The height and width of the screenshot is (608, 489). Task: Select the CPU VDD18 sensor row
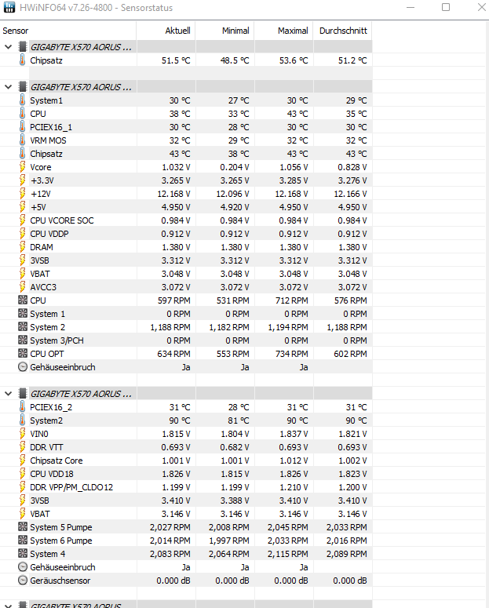pyautogui.click(x=186, y=474)
